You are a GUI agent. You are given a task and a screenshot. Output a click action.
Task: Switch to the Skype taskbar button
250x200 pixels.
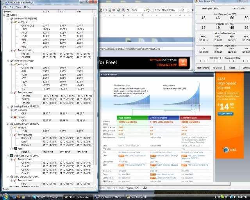(46, 197)
